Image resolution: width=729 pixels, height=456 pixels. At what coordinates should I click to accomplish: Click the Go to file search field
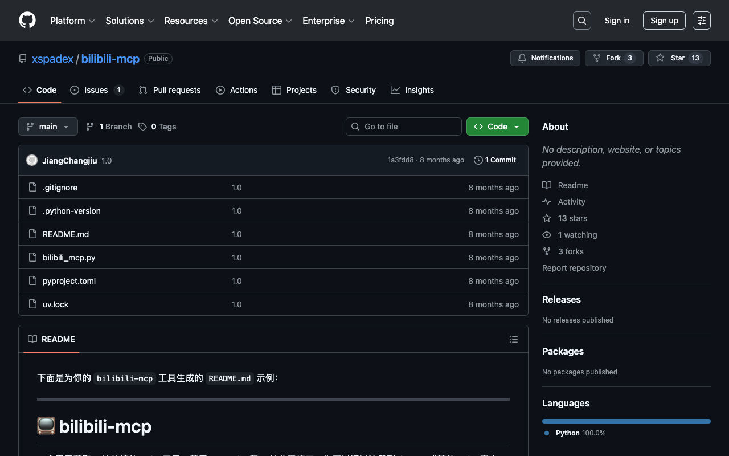click(x=404, y=127)
